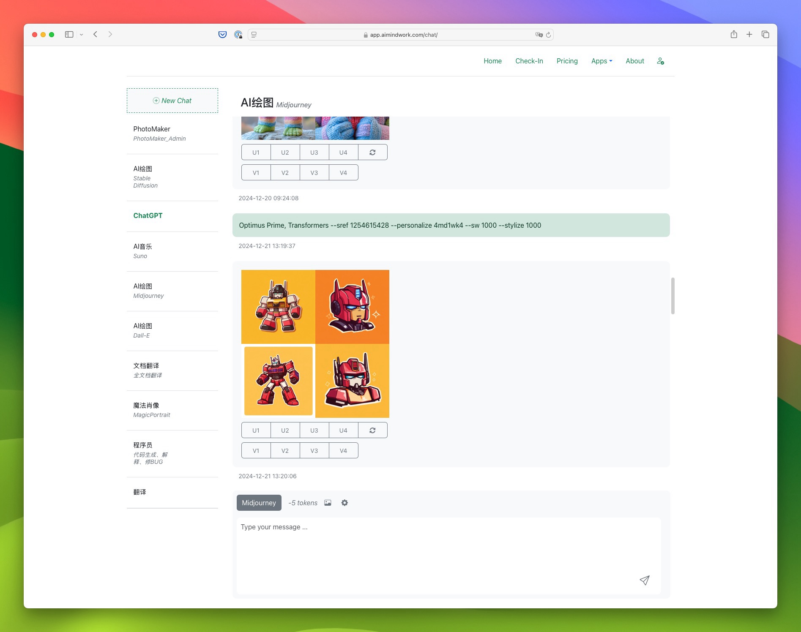Click U3 under the knitted image

[x=314, y=153]
